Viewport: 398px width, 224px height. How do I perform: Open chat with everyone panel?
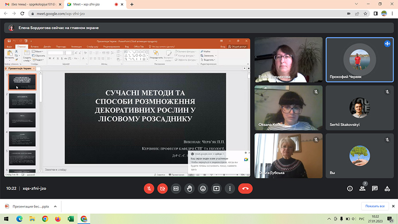click(x=375, y=188)
